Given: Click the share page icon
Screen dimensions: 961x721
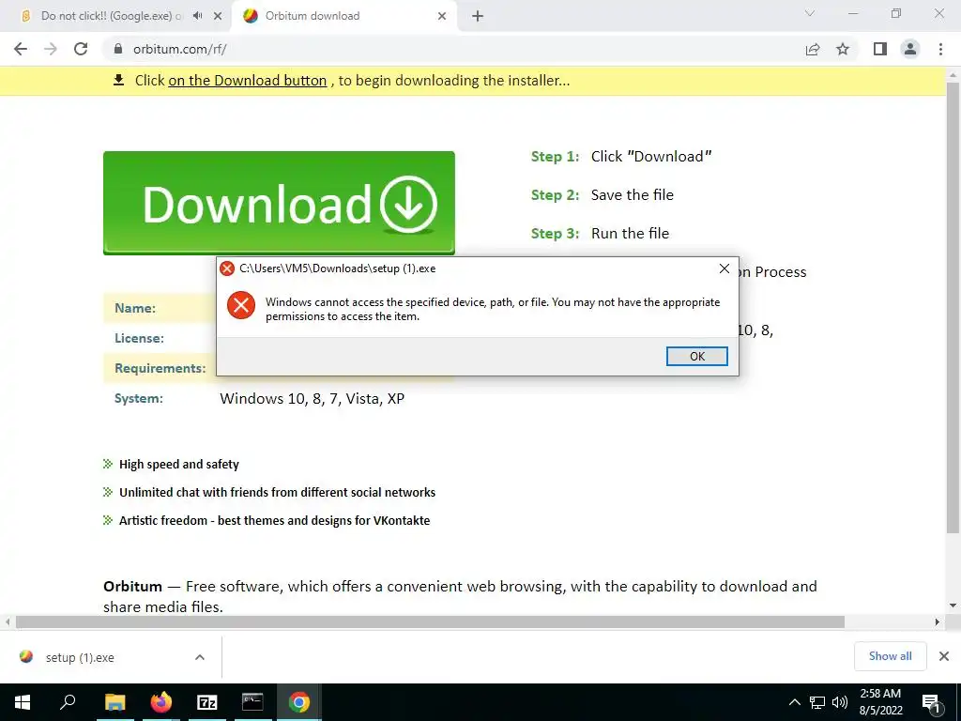Looking at the screenshot, I should (x=813, y=49).
